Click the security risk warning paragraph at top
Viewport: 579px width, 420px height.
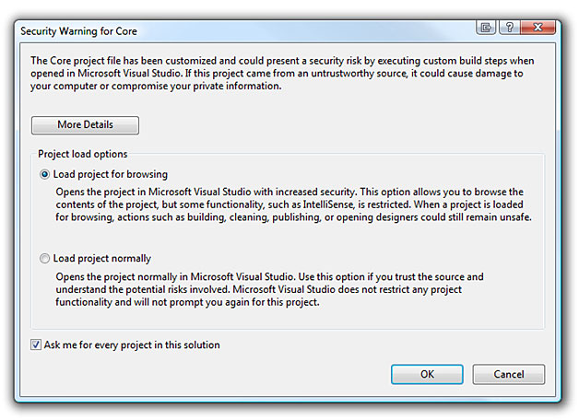(x=282, y=74)
